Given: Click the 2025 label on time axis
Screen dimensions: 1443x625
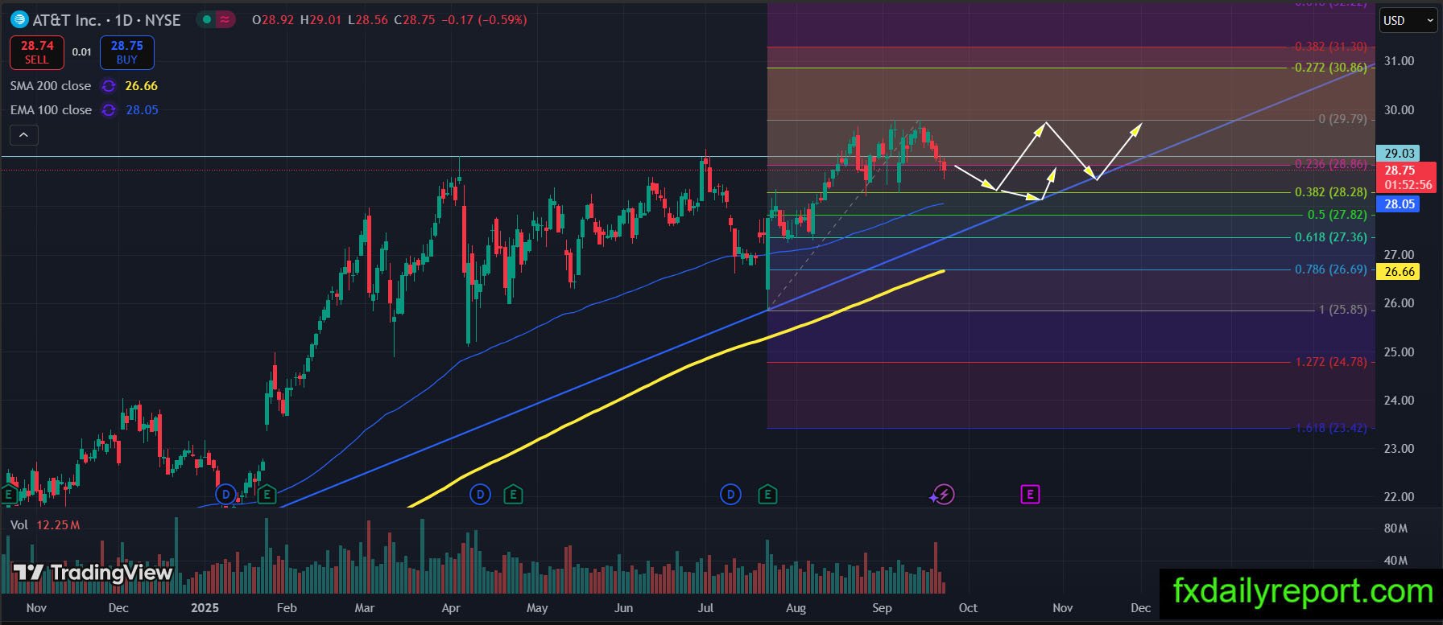Looking at the screenshot, I should click(x=204, y=608).
